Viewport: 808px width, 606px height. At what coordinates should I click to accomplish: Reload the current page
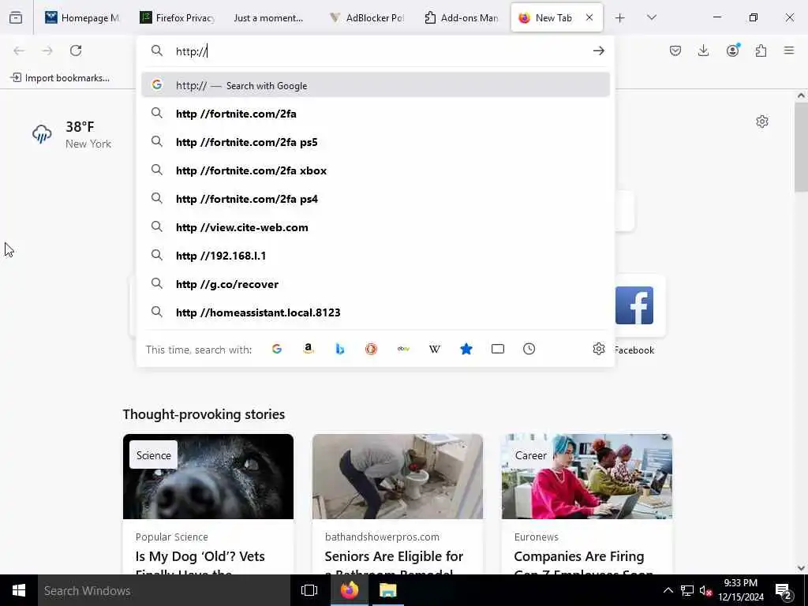(76, 50)
